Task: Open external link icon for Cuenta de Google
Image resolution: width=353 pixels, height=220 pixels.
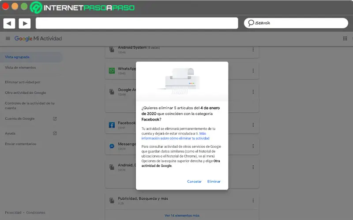Action: tap(55, 118)
